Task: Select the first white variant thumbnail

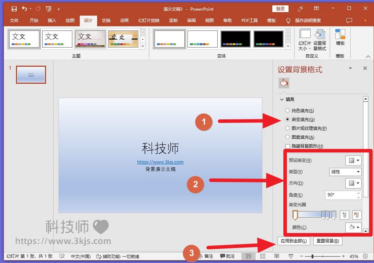Action: pos(169,39)
